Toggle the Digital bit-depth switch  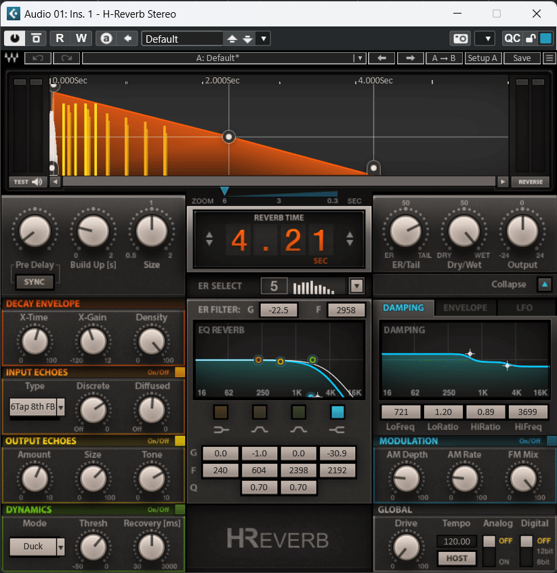pos(527,551)
